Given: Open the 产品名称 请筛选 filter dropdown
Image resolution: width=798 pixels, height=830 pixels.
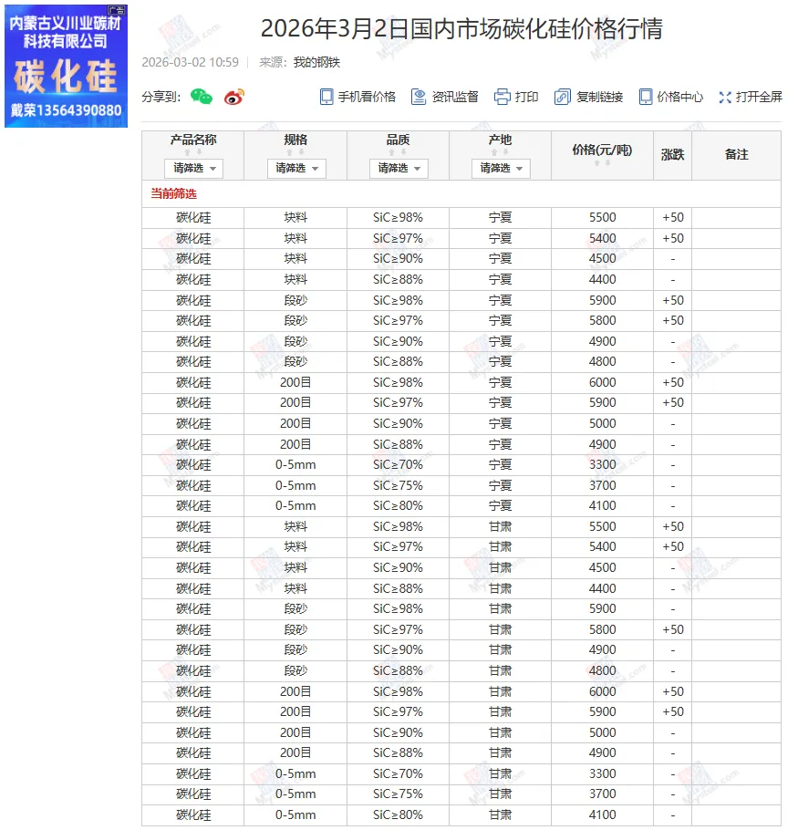Looking at the screenshot, I should click(193, 169).
